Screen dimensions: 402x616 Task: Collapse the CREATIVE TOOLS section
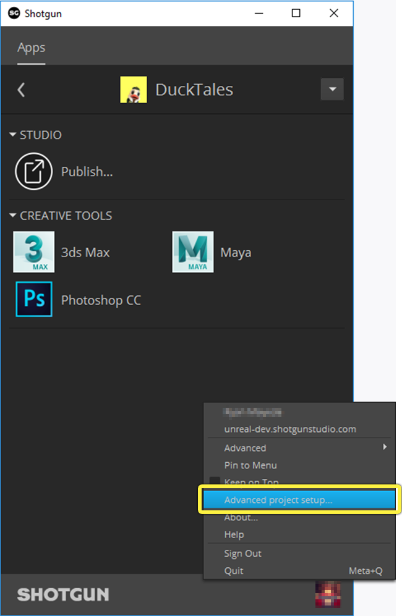pos(12,215)
